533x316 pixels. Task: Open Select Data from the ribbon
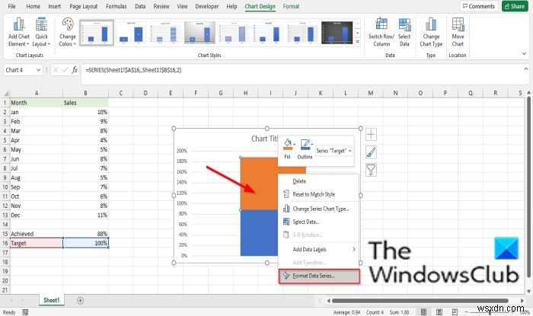pyautogui.click(x=404, y=32)
